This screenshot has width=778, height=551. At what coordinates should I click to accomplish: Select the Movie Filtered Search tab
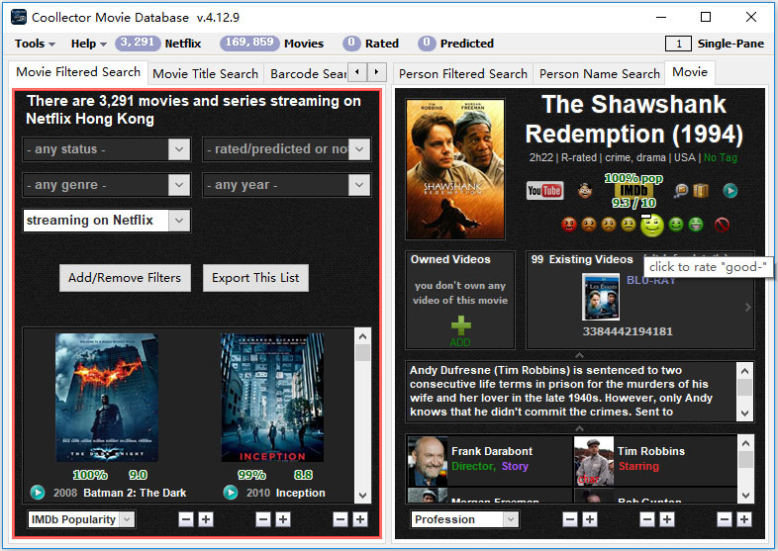pyautogui.click(x=78, y=72)
